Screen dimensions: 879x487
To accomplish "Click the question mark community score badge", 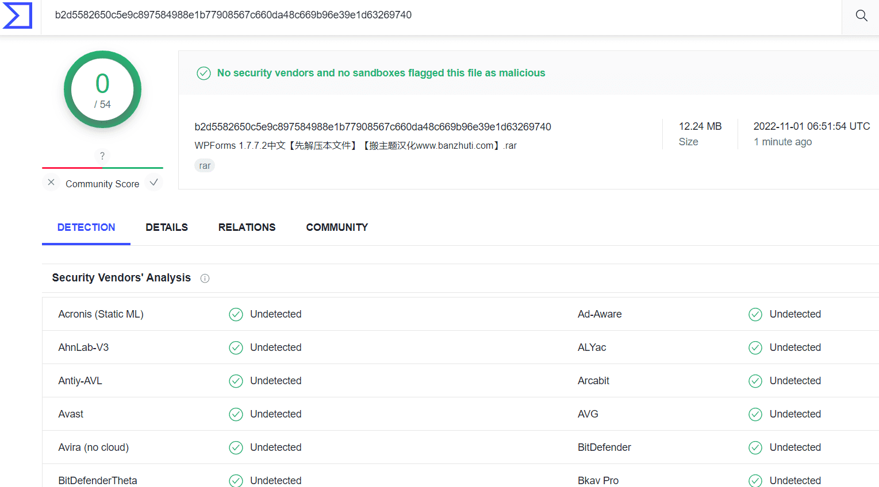I will pos(102,156).
